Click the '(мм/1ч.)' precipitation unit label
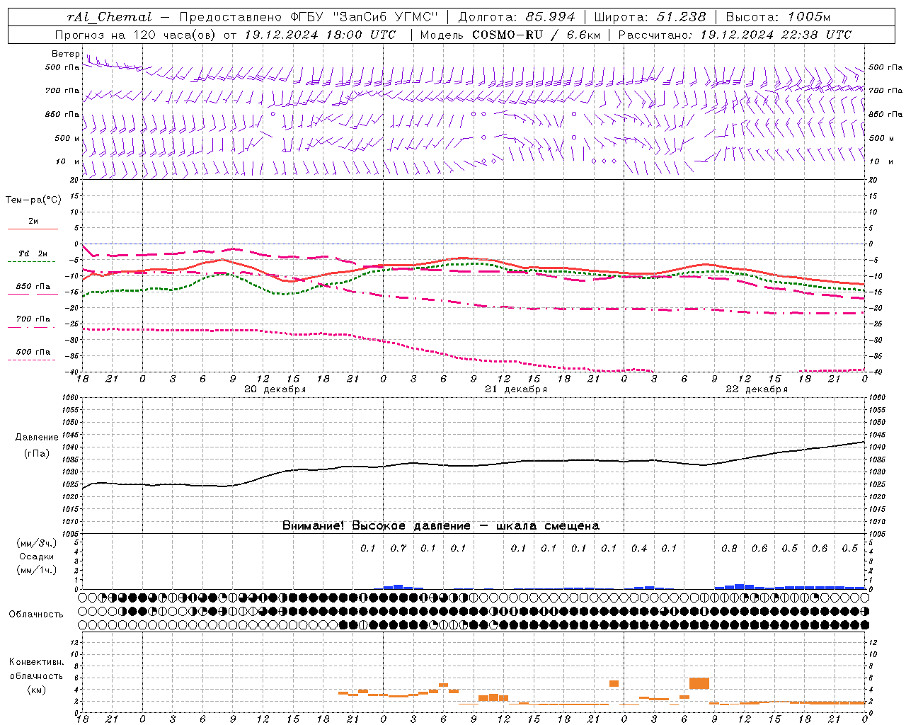The height and width of the screenshot is (725, 906). pyautogui.click(x=37, y=570)
